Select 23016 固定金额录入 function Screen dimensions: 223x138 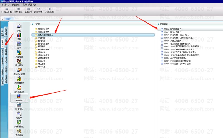tap(171, 29)
